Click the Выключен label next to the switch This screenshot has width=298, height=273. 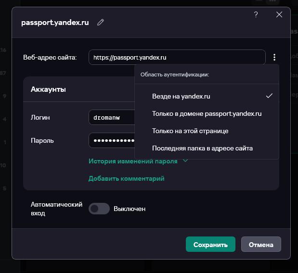130,209
